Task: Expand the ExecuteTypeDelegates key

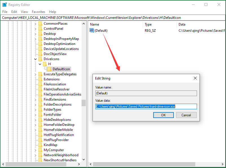Action: [36, 74]
